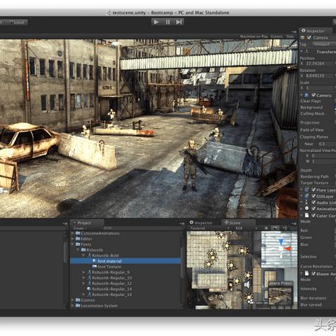Show Stats in the Game view
The width and height of the screenshot is (336, 336).
[290, 36]
